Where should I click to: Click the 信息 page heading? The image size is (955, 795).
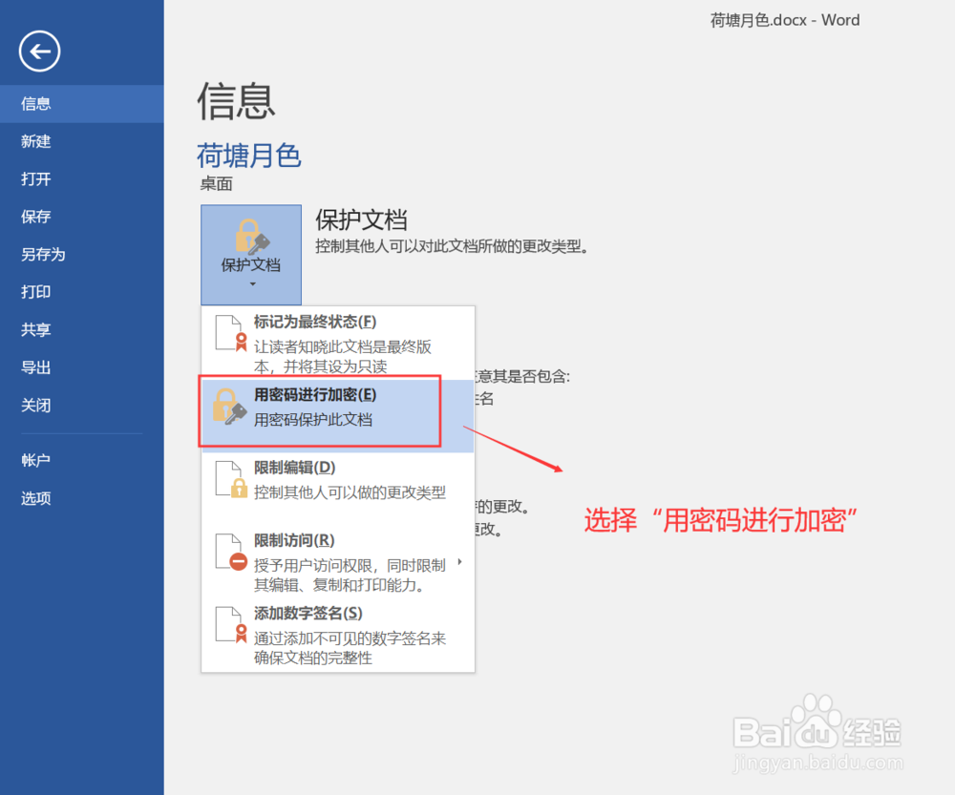(x=236, y=101)
